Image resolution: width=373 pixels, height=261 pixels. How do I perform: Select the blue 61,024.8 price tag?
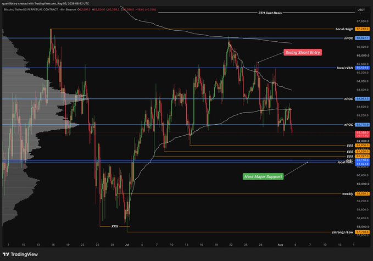click(362, 164)
